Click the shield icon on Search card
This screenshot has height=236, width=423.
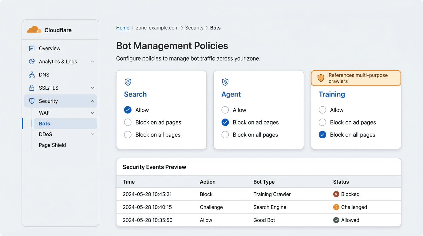pyautogui.click(x=128, y=82)
